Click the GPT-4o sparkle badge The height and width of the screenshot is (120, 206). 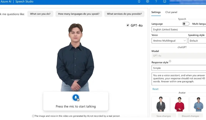pos(134,25)
